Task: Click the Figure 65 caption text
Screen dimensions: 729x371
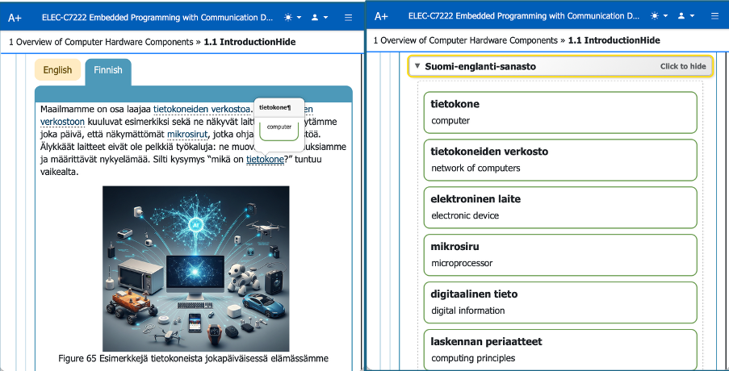Action: click(193, 358)
